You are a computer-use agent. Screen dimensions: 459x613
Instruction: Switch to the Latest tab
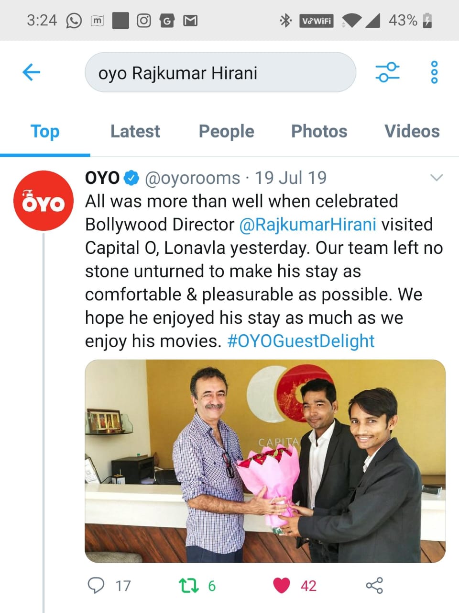point(135,131)
